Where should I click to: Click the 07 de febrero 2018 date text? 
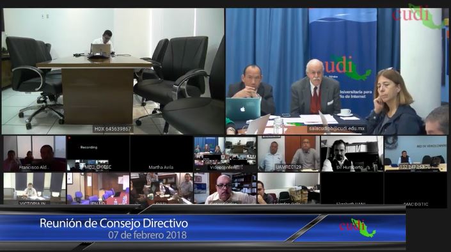[147, 235]
